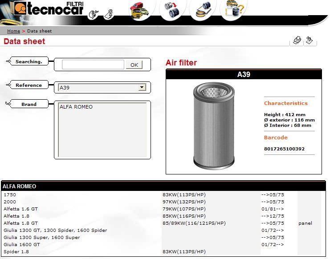The width and height of the screenshot is (330, 259).
Task: Click the door exit icon in header
Action: pyautogui.click(x=93, y=15)
